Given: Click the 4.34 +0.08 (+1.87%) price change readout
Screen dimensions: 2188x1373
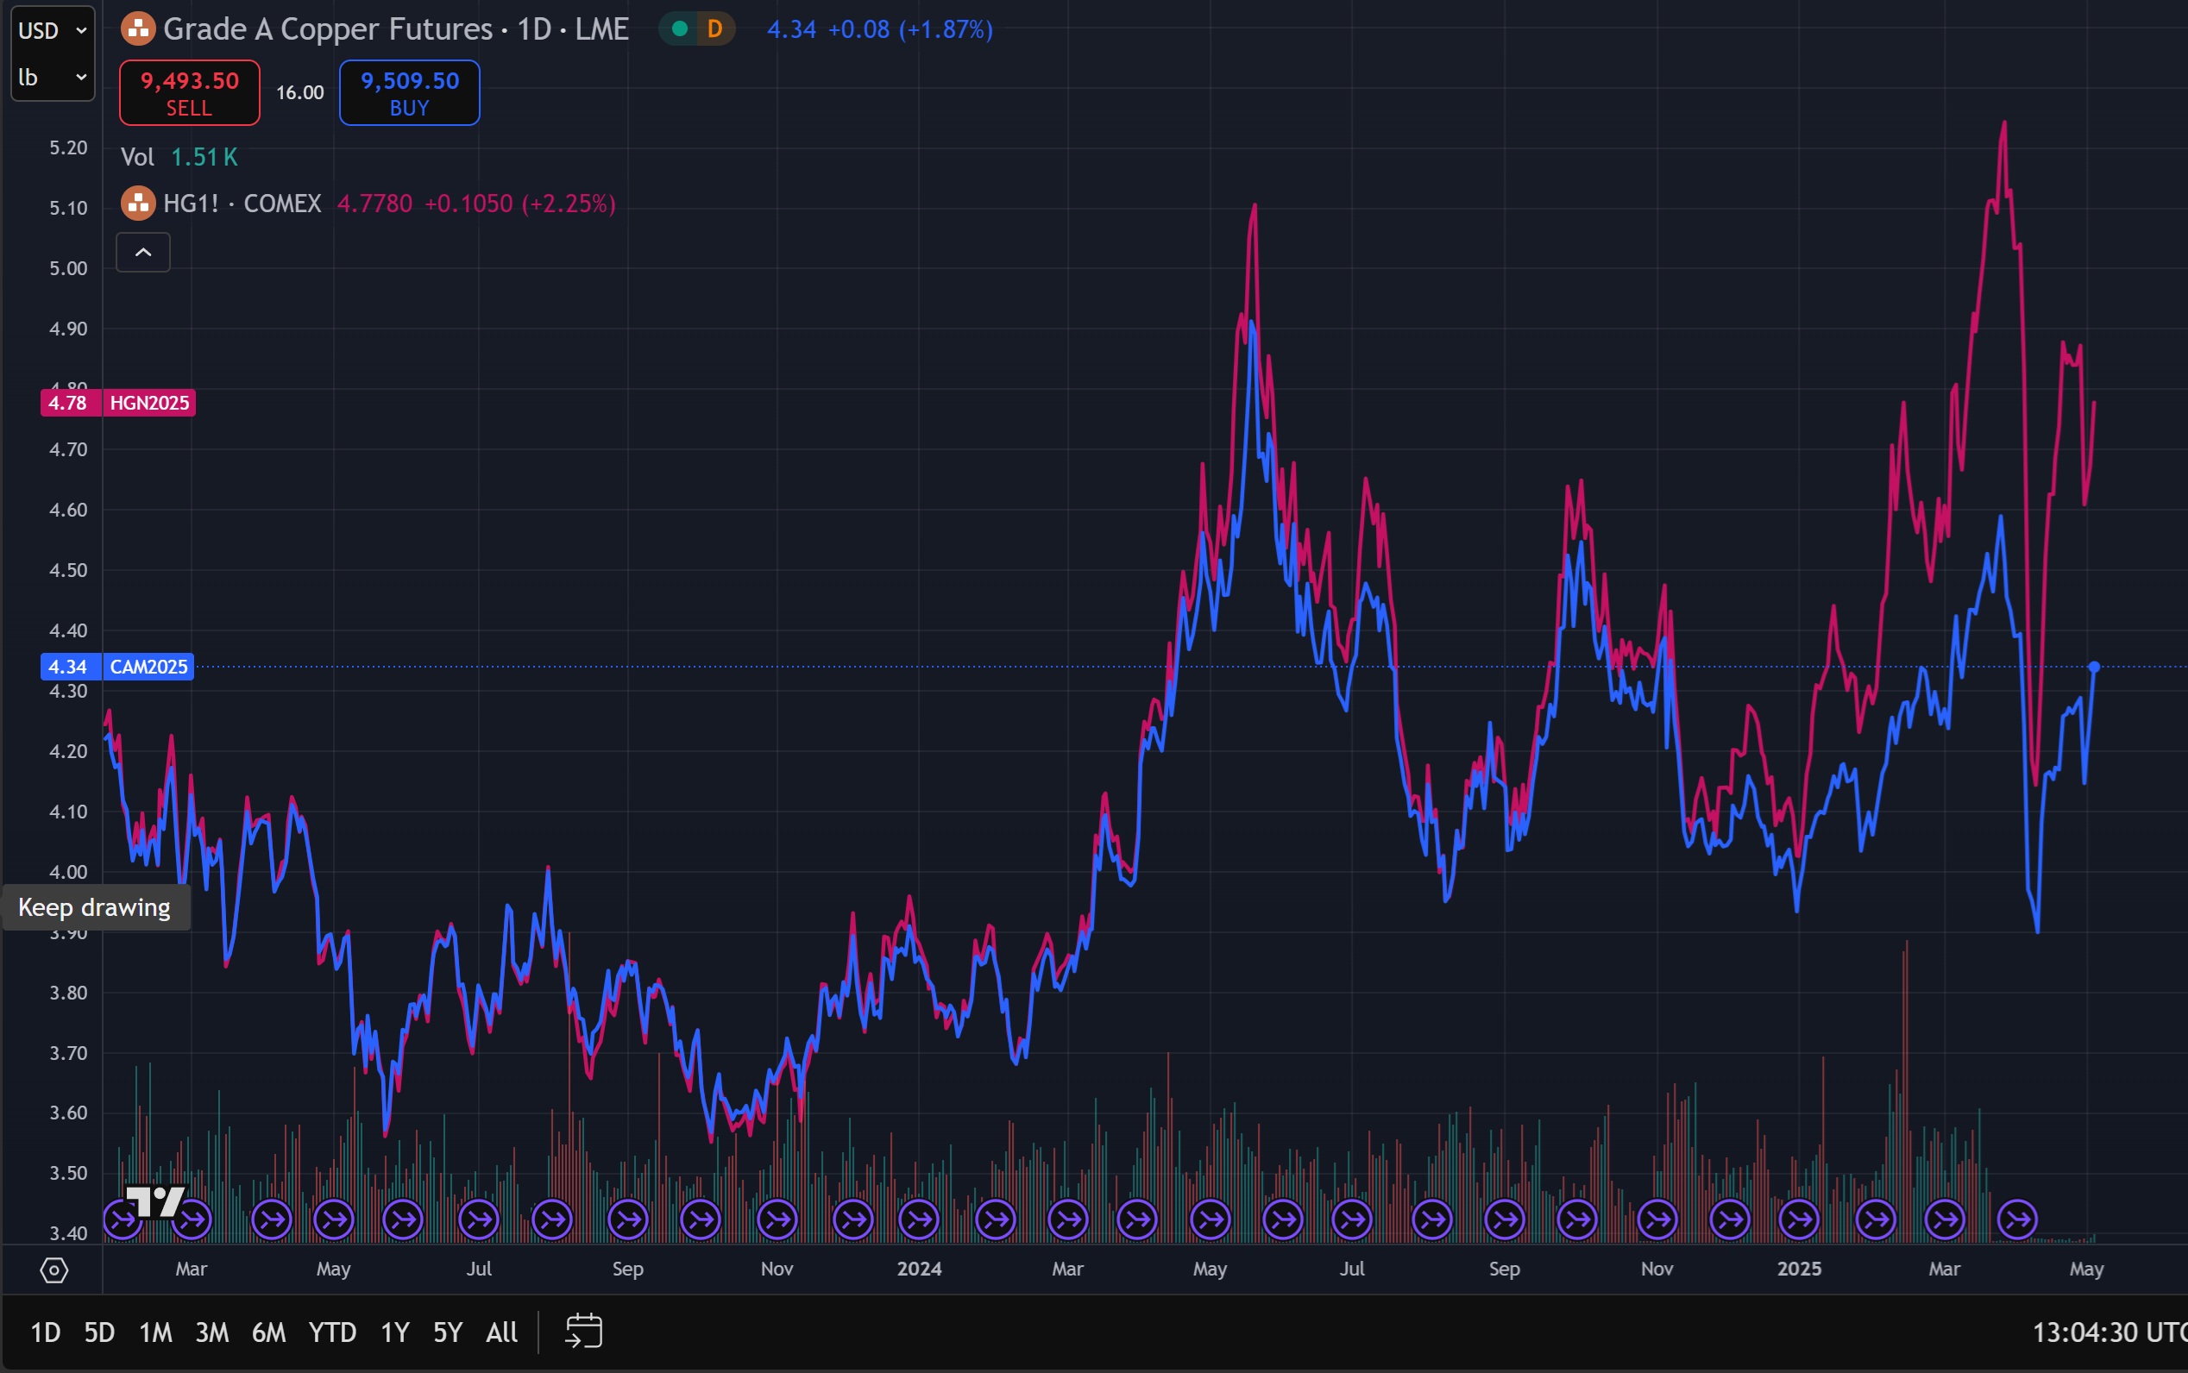Looking at the screenshot, I should click(x=879, y=29).
